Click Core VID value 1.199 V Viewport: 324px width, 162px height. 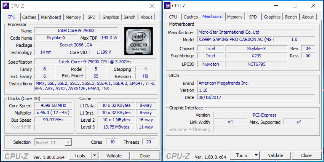tap(104, 52)
